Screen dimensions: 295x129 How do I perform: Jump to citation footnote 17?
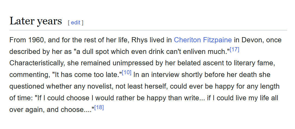tap(234, 50)
